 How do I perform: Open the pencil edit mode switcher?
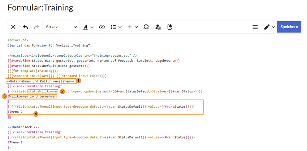269,27
